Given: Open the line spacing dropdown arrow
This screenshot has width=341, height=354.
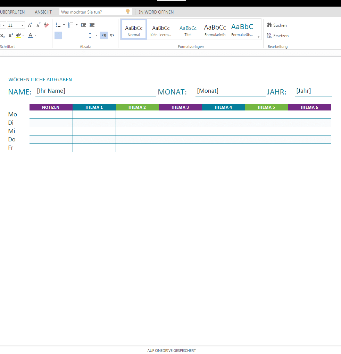Looking at the screenshot, I should (x=97, y=35).
